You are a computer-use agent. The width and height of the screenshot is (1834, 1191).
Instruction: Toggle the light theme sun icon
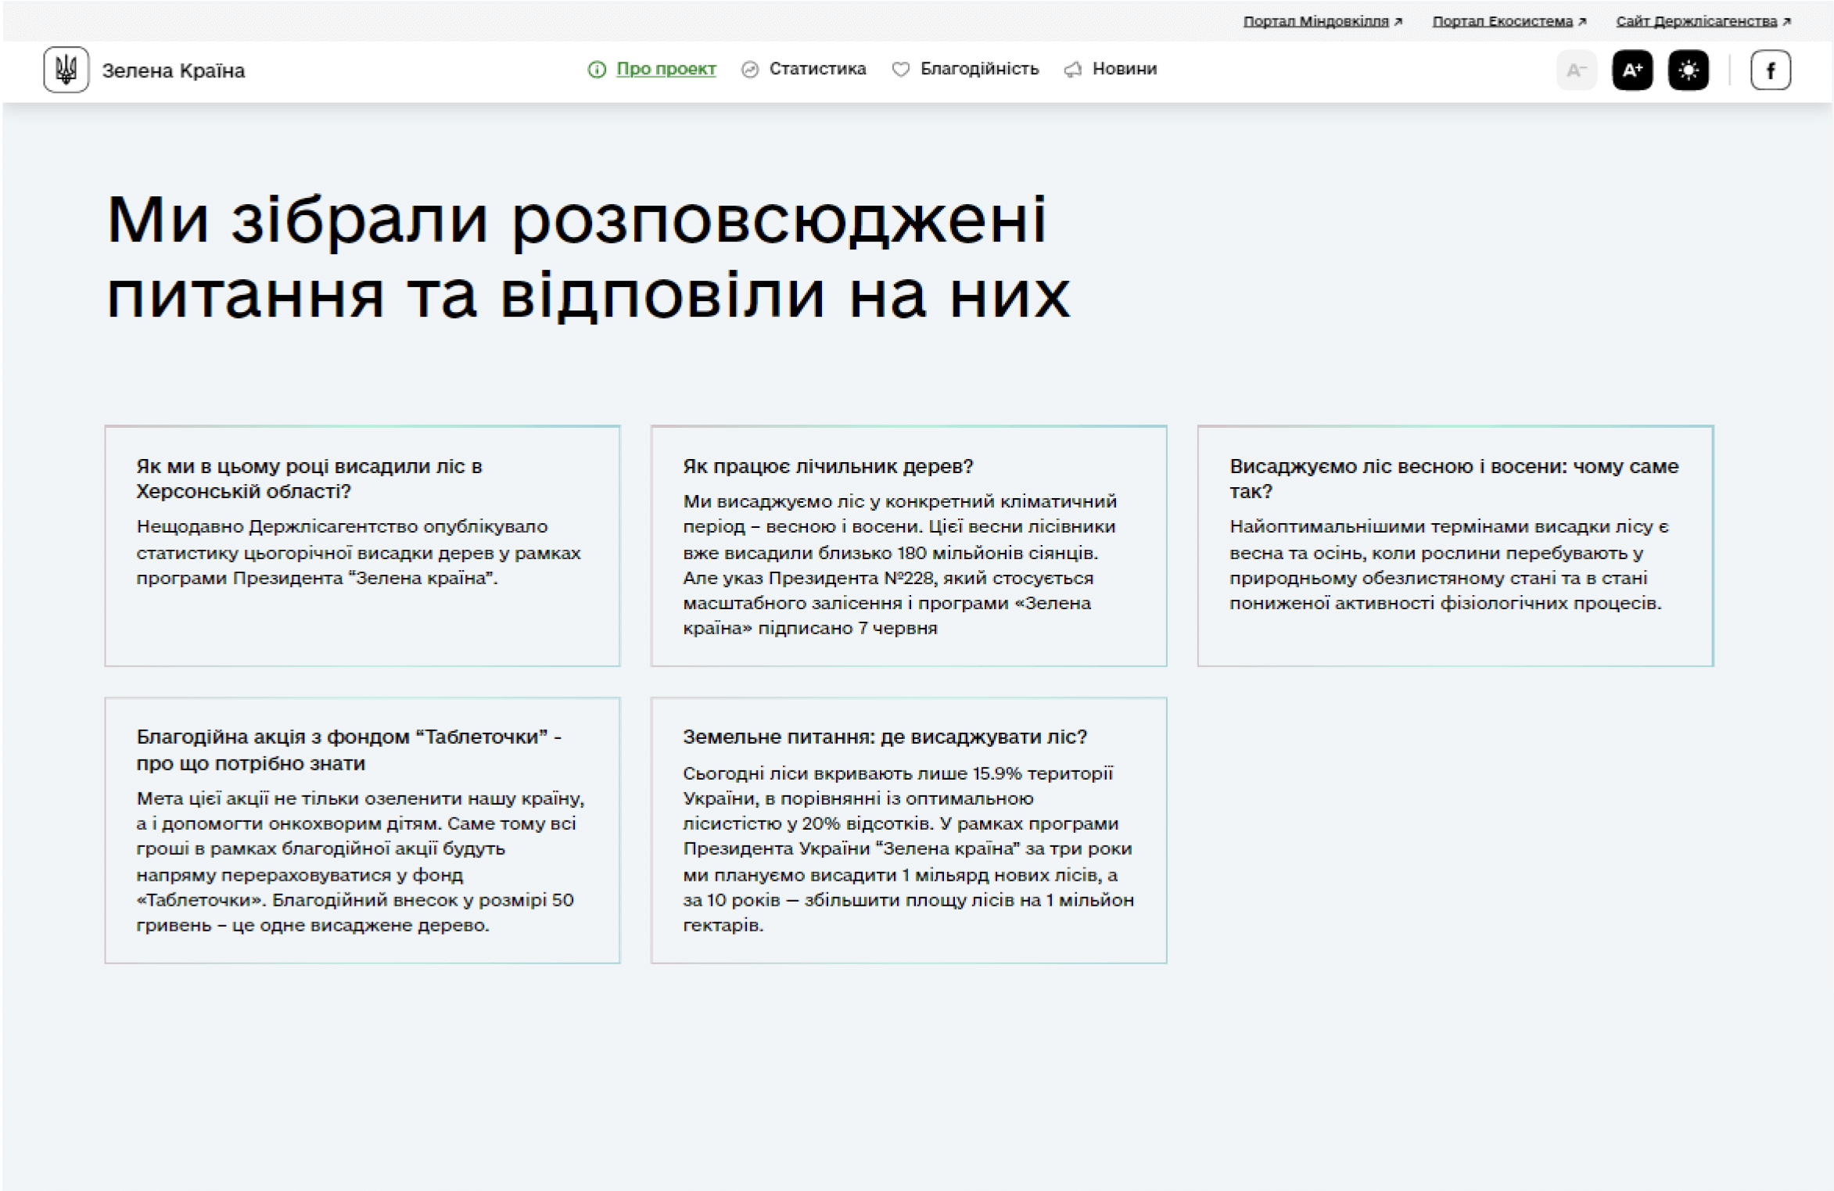pos(1689,70)
